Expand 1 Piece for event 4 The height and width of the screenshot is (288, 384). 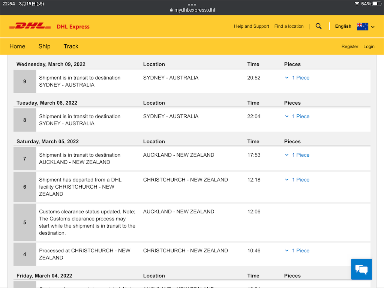pyautogui.click(x=297, y=250)
